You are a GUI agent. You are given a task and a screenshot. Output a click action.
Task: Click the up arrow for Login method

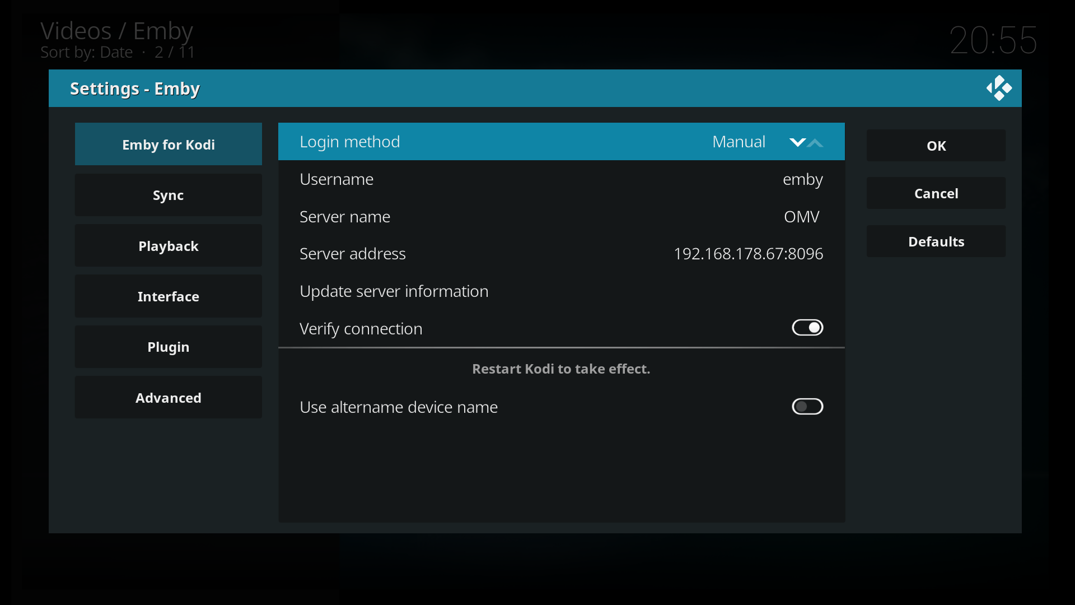click(816, 143)
